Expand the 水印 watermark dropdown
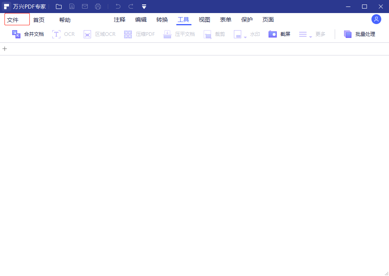Viewport: 389px width, 276px height. tap(245, 37)
